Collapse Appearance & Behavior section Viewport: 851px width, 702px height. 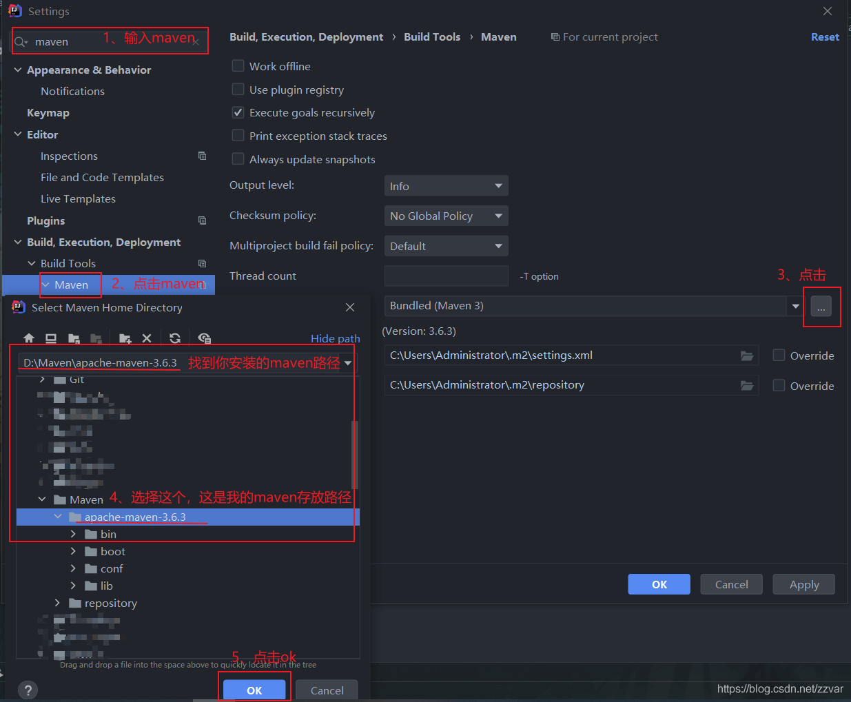coord(18,70)
